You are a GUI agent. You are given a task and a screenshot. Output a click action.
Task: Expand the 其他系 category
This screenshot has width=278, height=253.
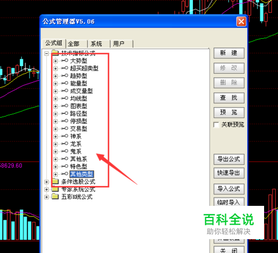[55, 159]
